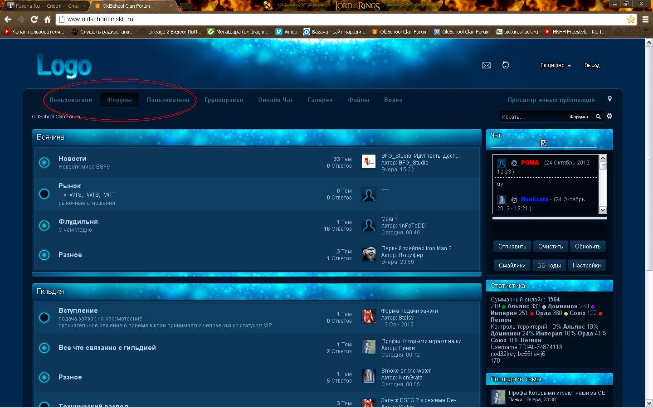Open the Vimeo bookmark

[x=286, y=32]
